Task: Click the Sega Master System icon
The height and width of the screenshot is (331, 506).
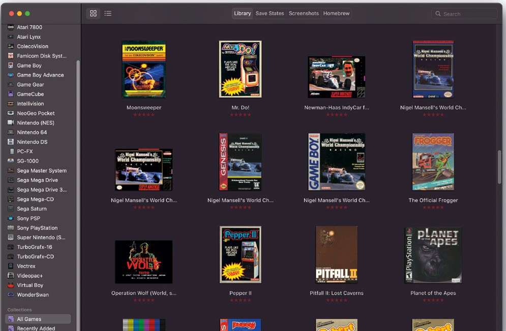Action: pos(11,171)
